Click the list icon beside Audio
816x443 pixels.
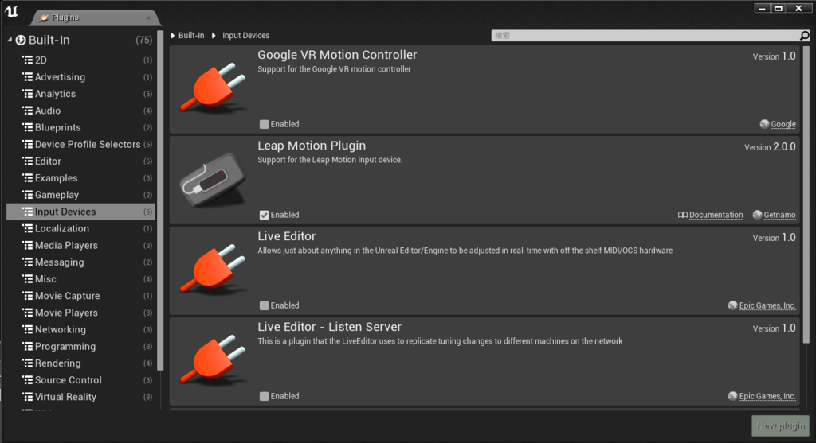[28, 111]
